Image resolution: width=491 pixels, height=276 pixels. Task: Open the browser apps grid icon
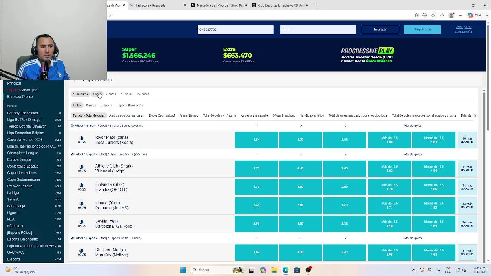point(417,15)
